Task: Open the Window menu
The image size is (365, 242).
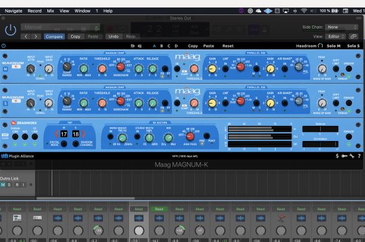Action: (82, 11)
